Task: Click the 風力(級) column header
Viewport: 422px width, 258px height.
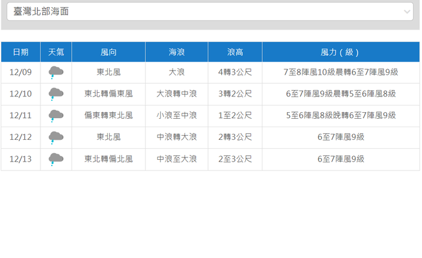Action: tap(341, 52)
